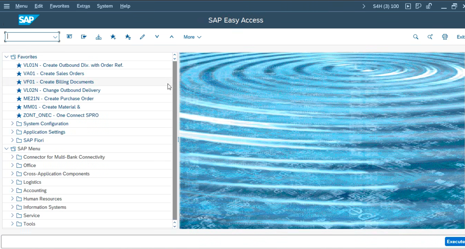Click the Add to Favorites star icon
Screen dimensions: 465x249
click(x=113, y=37)
